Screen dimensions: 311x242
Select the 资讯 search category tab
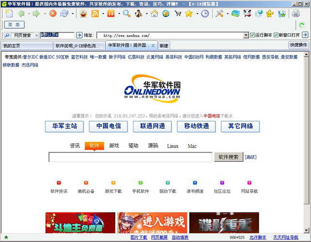click(x=75, y=146)
